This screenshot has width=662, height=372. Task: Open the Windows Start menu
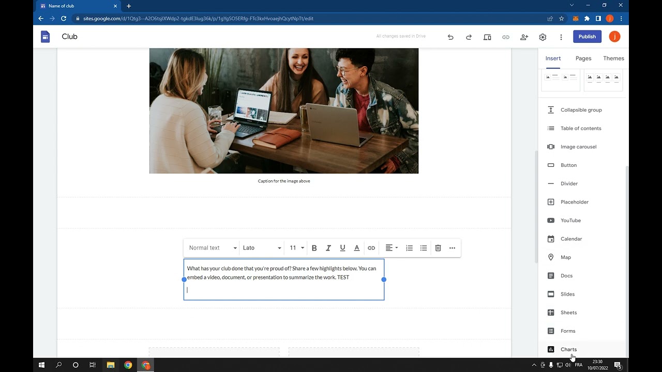(x=42, y=365)
